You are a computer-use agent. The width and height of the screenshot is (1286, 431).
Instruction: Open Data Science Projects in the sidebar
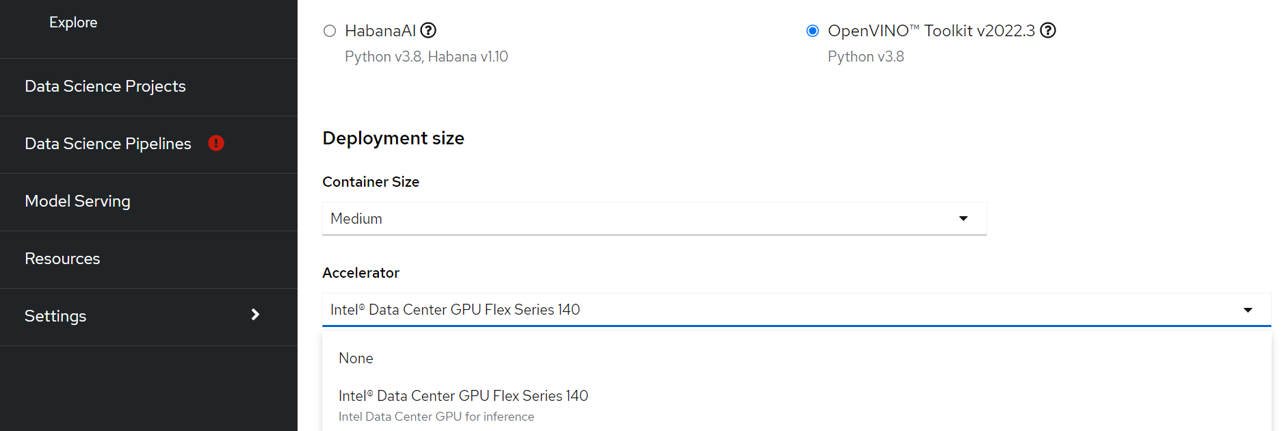[105, 86]
